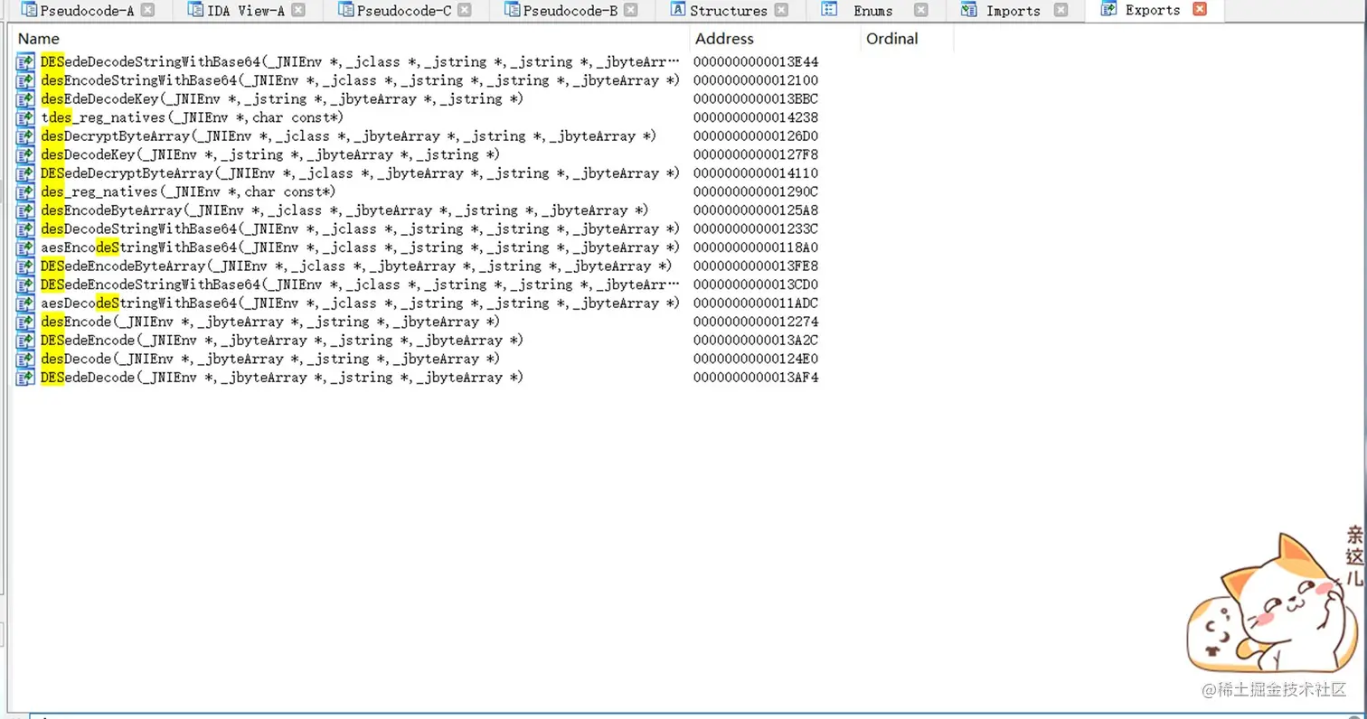Click the Structures tab's 'A' icon
This screenshot has width=1367, height=719.
677,10
